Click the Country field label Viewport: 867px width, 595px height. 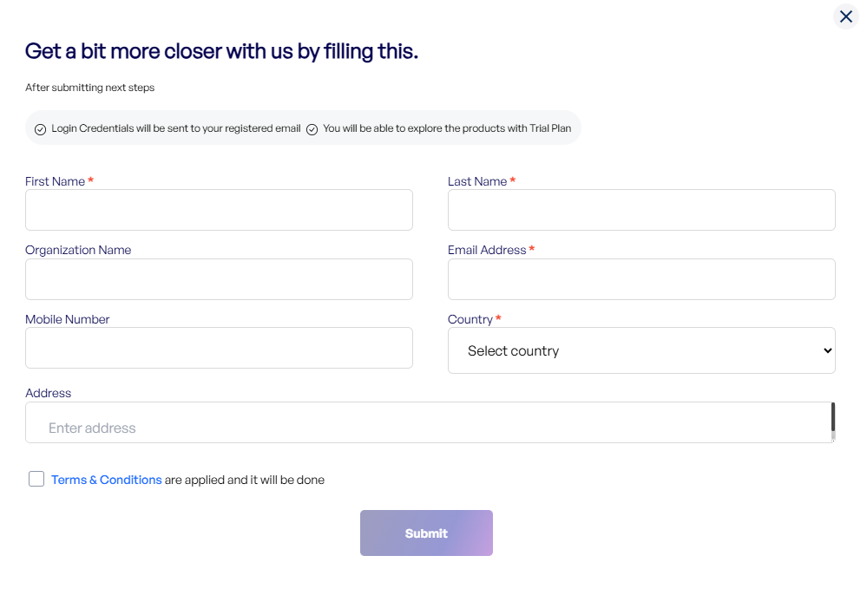tap(469, 319)
